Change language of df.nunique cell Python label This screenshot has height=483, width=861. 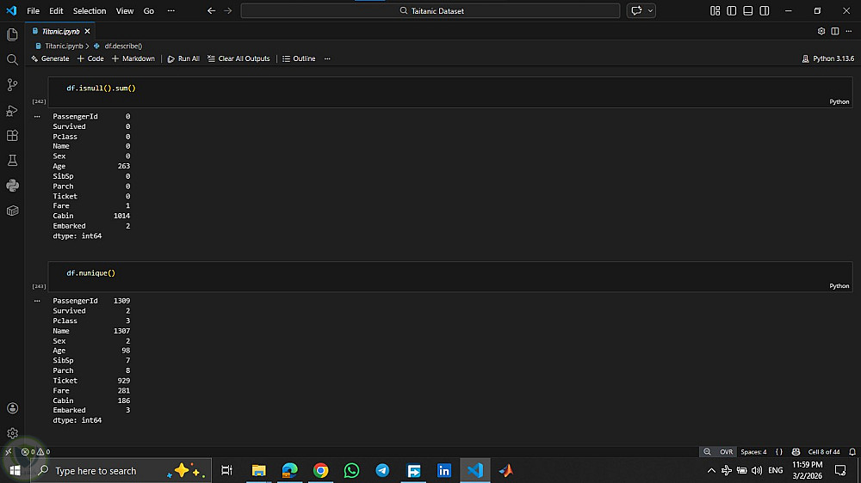coord(839,285)
